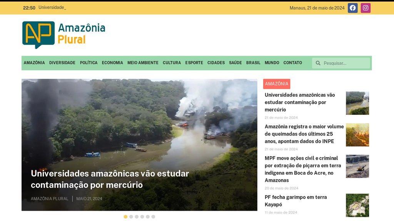Click the '20 de maio de 2024' date
The width and height of the screenshot is (394, 221).
point(281,188)
